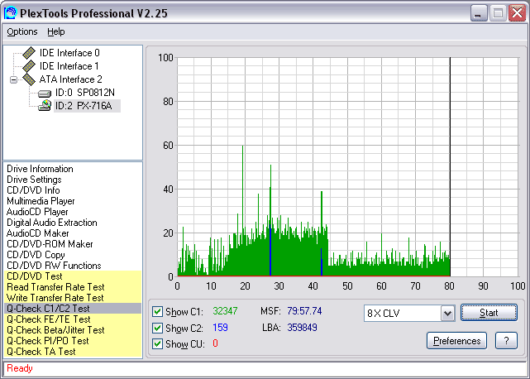Open the Options menu
530x379 pixels.
click(22, 31)
